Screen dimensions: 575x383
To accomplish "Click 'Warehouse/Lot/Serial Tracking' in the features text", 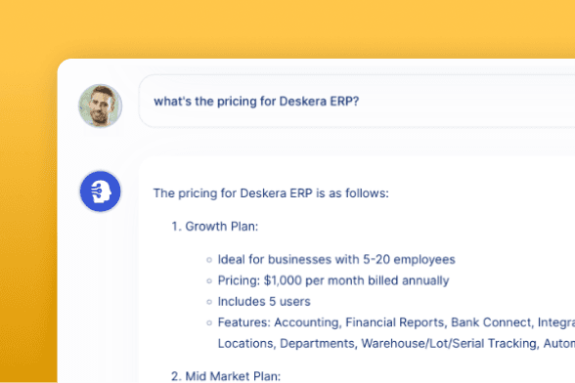I will 449,343.
